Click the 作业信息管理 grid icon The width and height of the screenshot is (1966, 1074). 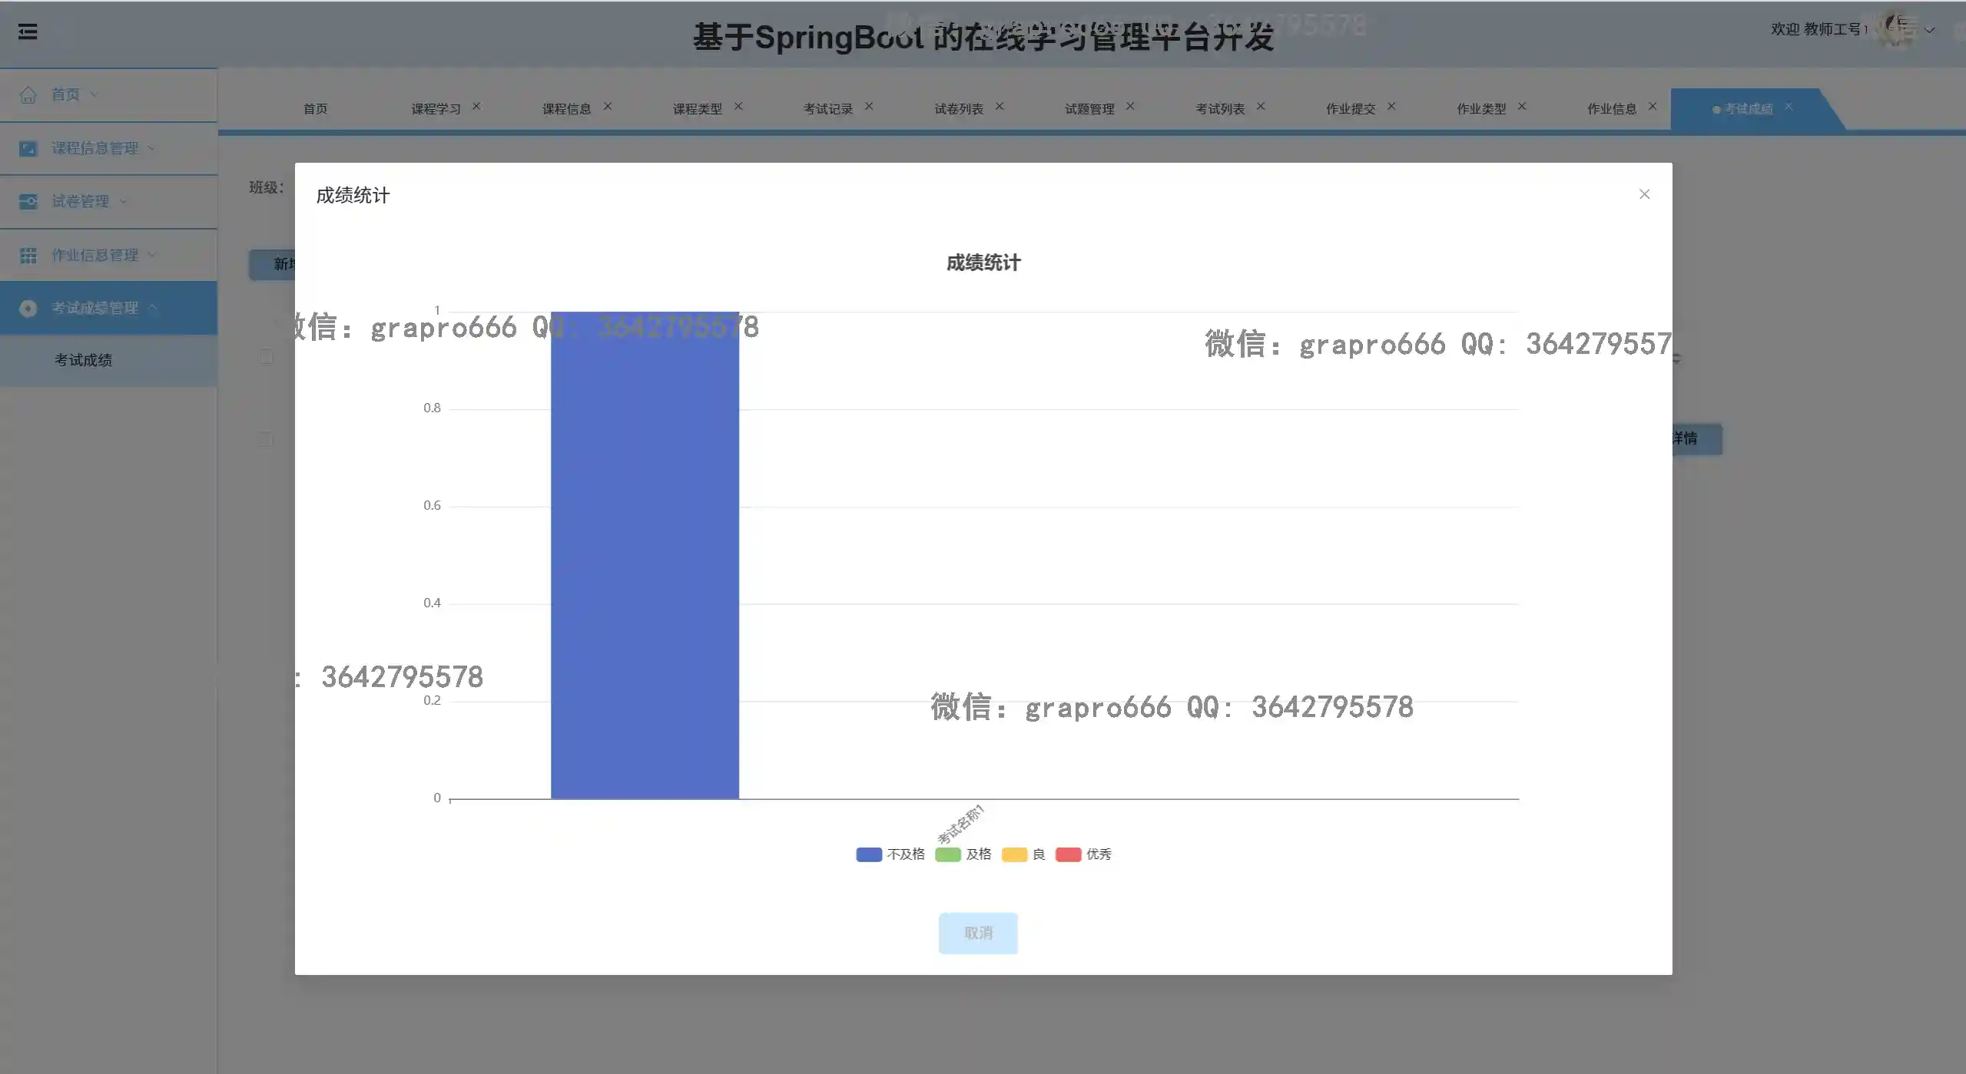pyautogui.click(x=28, y=256)
